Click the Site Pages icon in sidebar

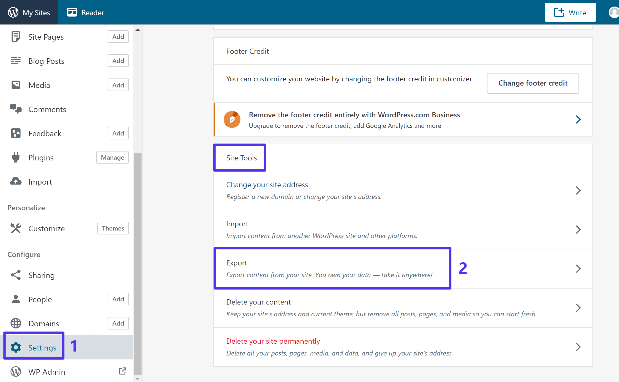point(16,36)
